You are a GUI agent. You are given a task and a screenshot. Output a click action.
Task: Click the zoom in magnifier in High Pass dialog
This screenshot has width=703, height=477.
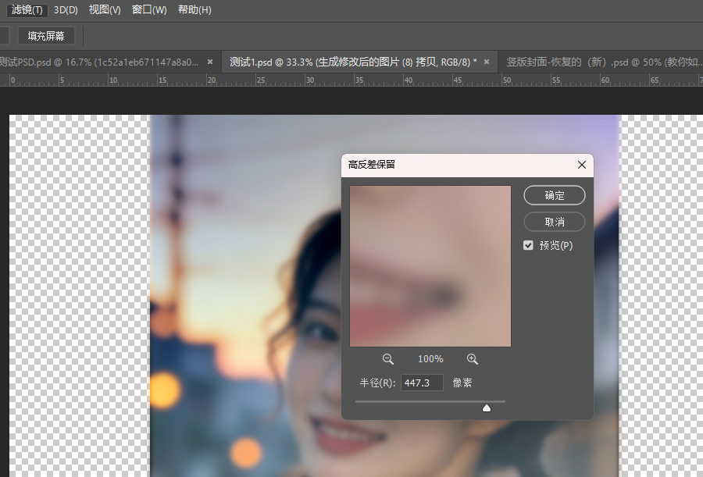(472, 359)
